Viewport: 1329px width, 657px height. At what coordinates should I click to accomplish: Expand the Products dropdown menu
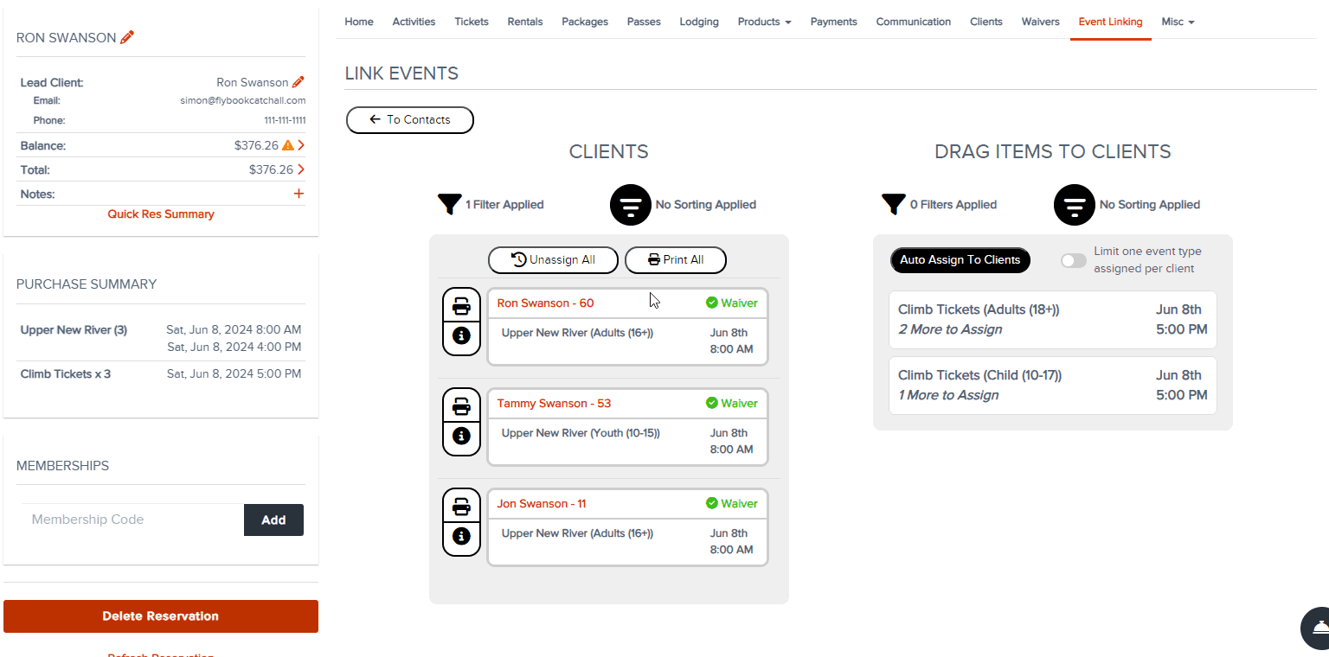[x=764, y=22]
